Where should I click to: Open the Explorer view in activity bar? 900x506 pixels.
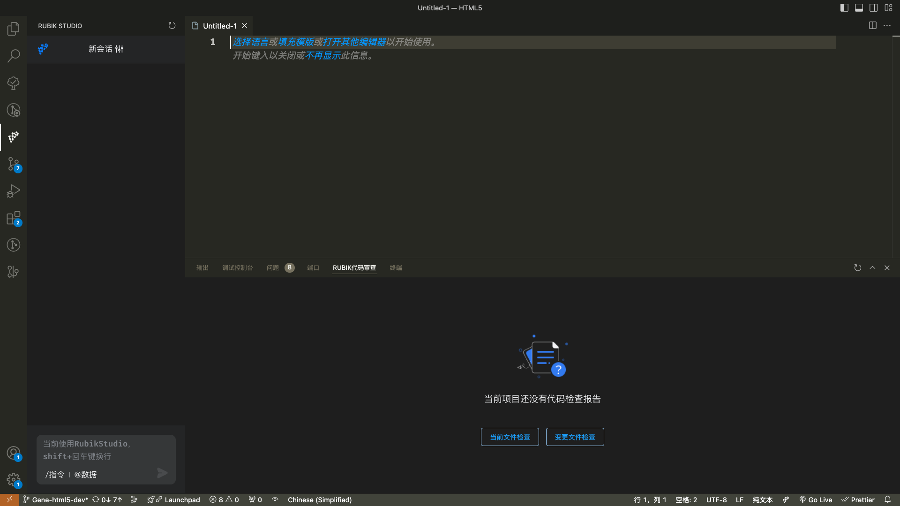[x=14, y=29]
